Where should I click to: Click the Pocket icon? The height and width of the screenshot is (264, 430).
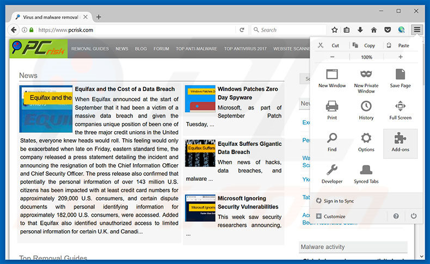pos(387,30)
